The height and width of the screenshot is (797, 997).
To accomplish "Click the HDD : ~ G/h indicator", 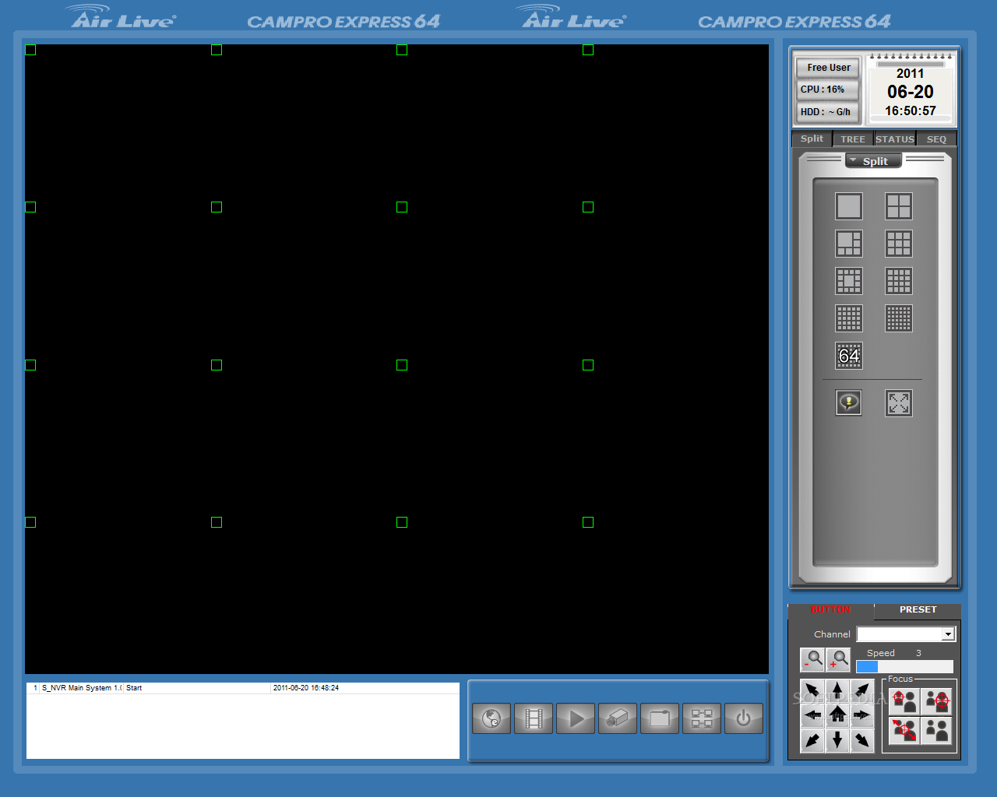I will [x=827, y=112].
